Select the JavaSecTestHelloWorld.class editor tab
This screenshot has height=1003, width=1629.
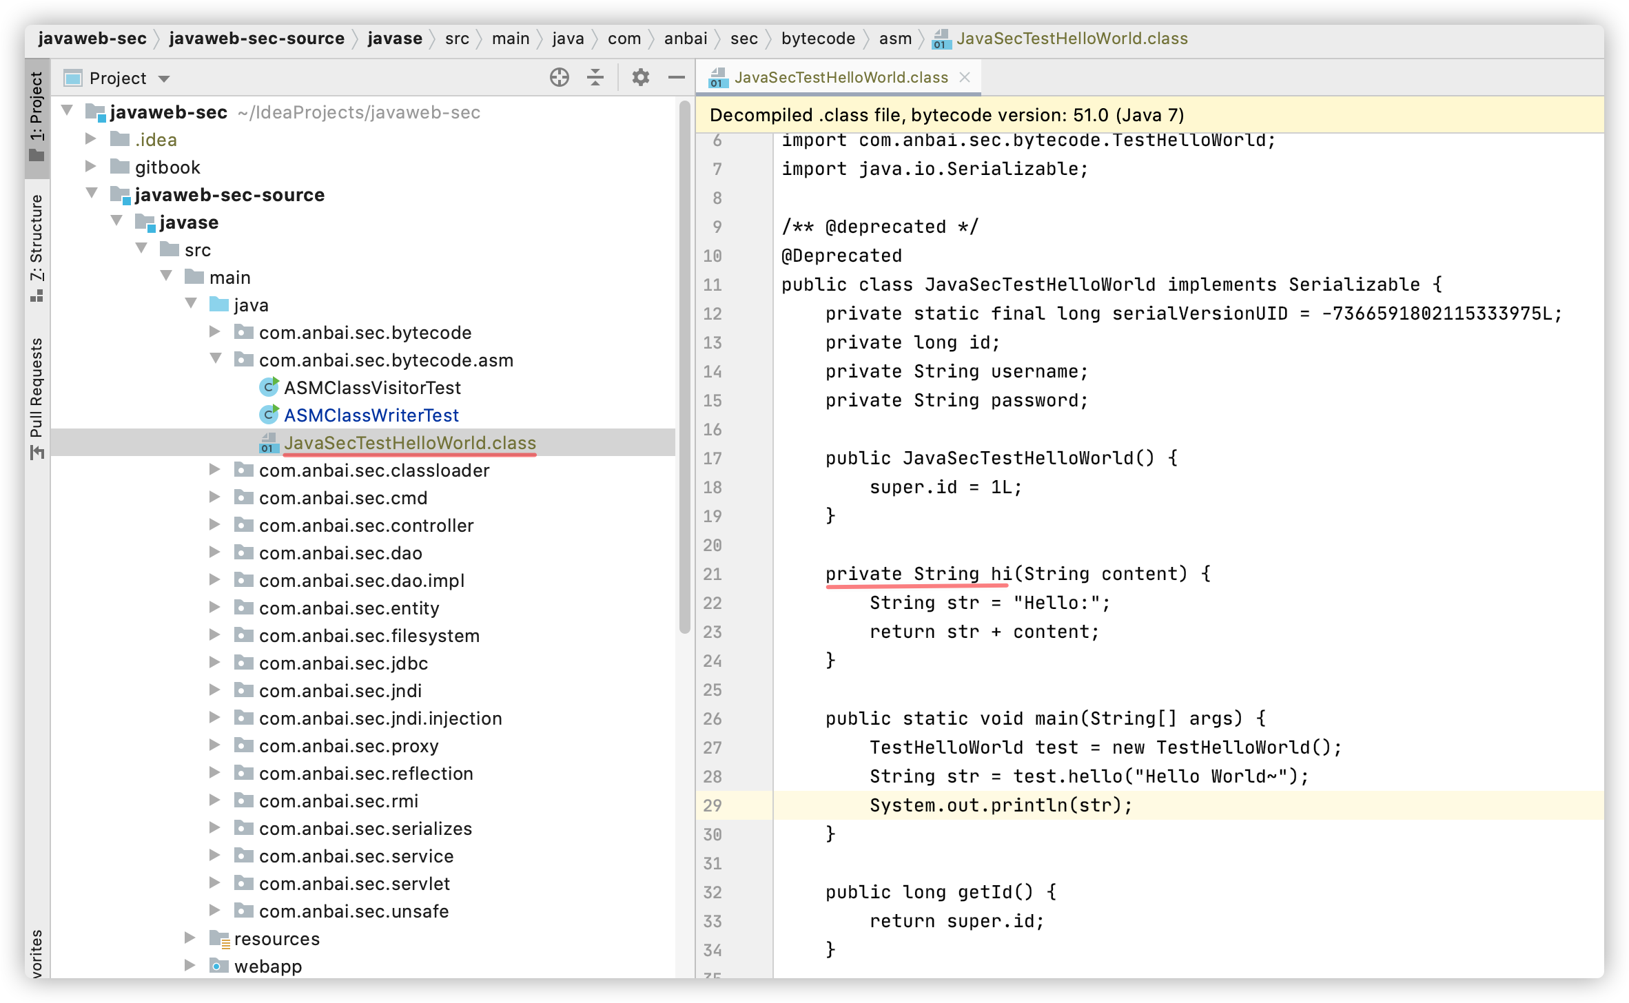(840, 78)
